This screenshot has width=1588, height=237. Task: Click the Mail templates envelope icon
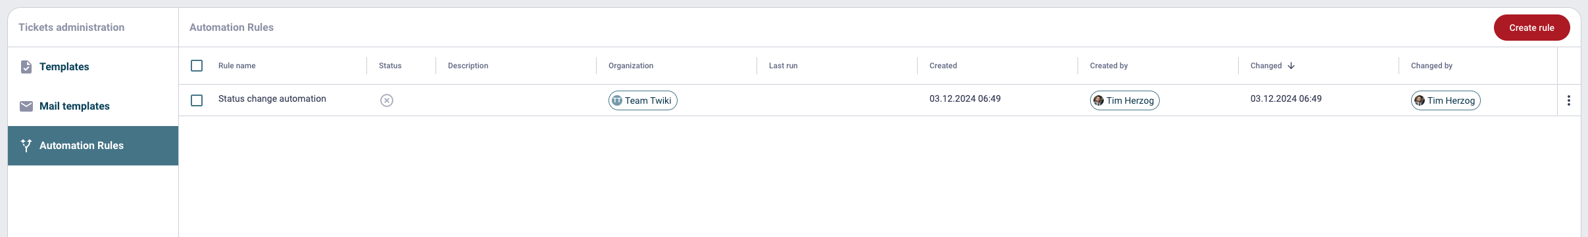(26, 106)
